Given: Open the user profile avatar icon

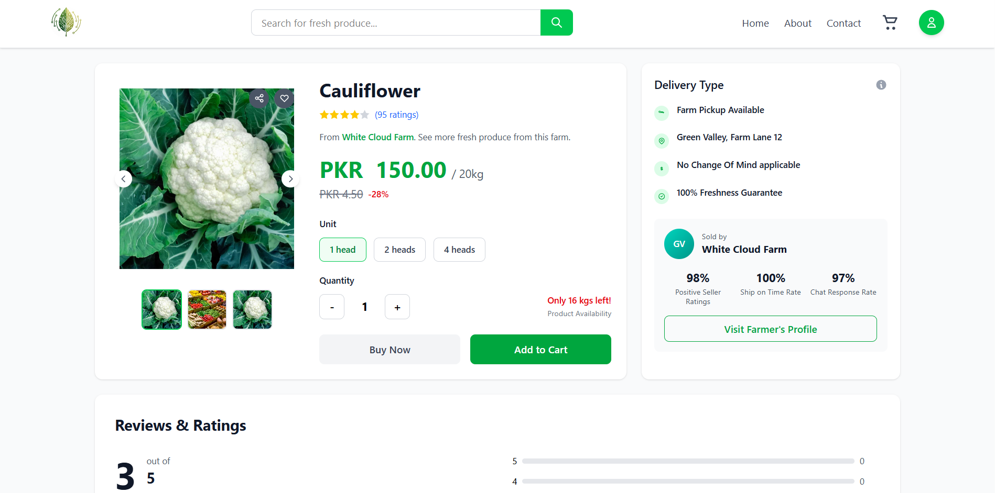Looking at the screenshot, I should 931,23.
